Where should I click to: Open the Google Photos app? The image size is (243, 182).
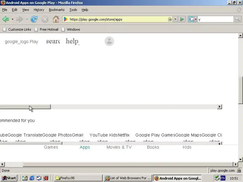[x=57, y=135]
